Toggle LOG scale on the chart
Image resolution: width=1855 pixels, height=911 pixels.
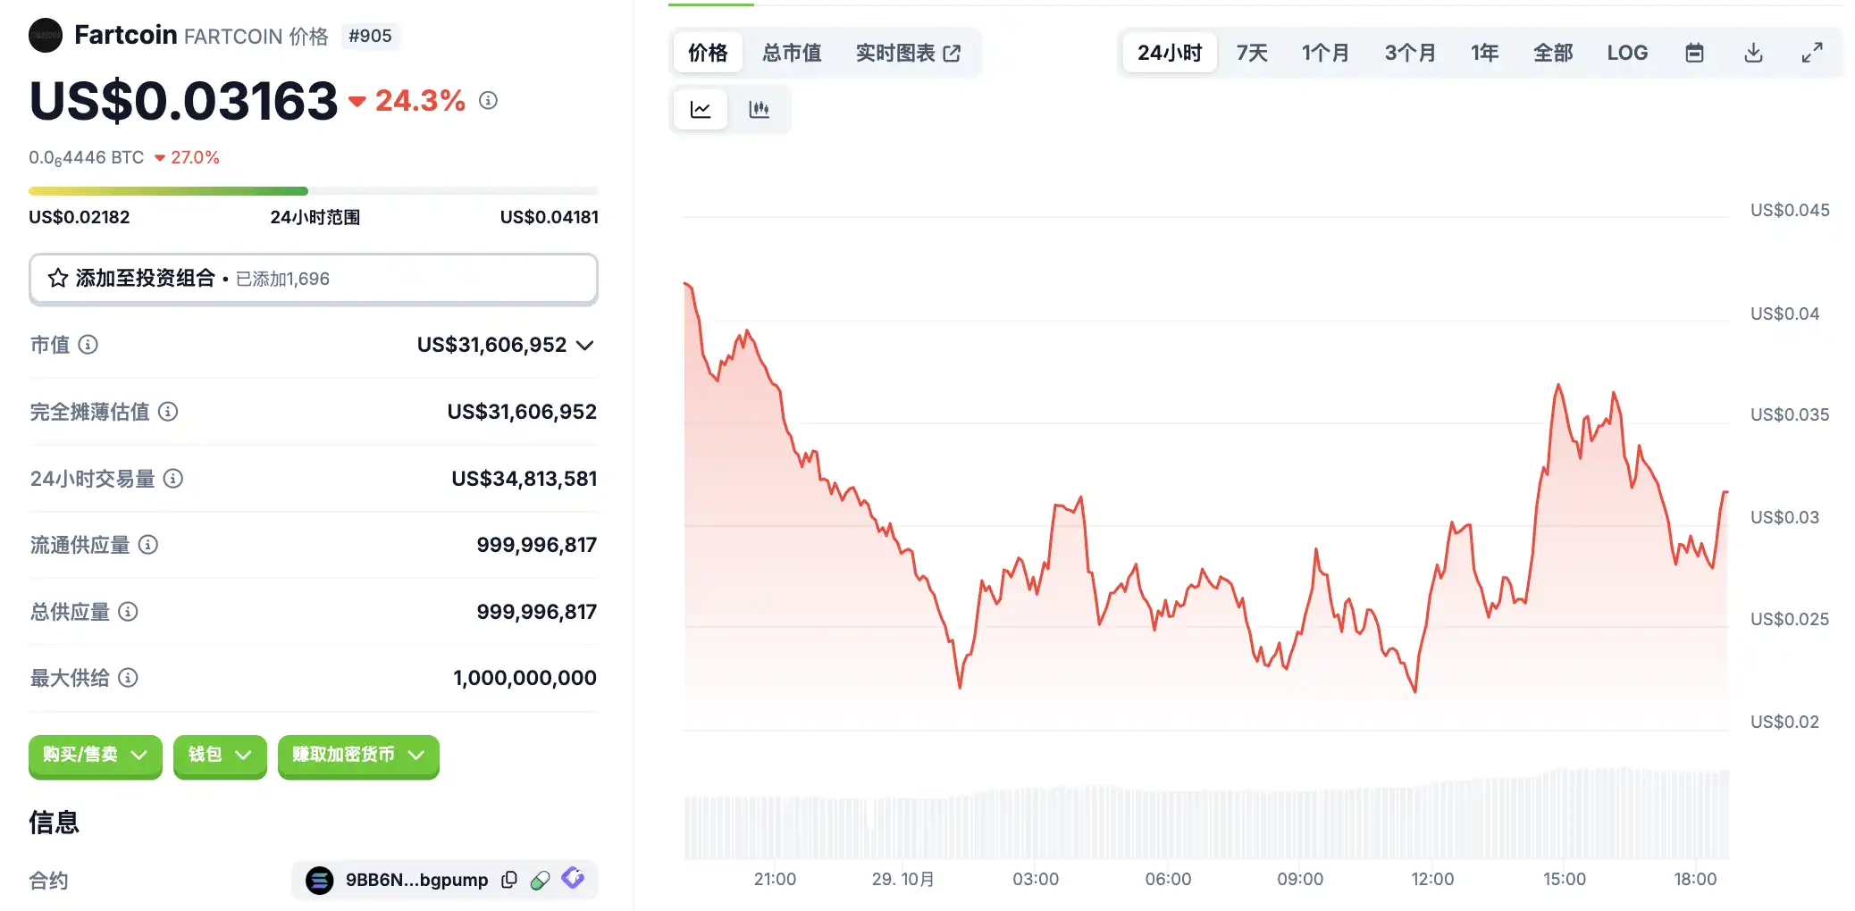click(x=1626, y=53)
